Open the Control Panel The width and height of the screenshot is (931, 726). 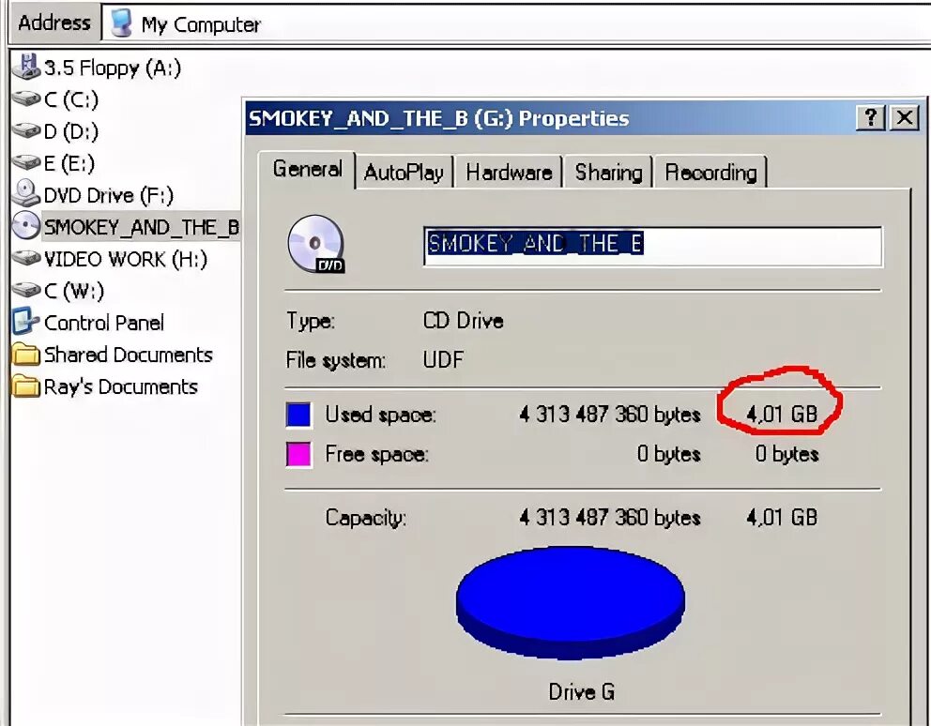[x=103, y=323]
